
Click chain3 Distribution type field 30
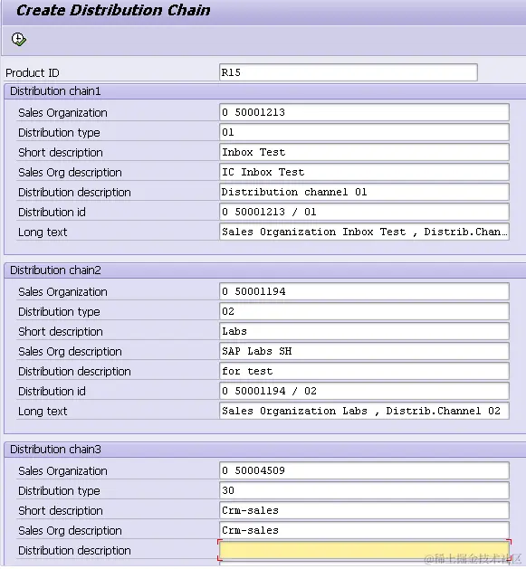pos(364,490)
